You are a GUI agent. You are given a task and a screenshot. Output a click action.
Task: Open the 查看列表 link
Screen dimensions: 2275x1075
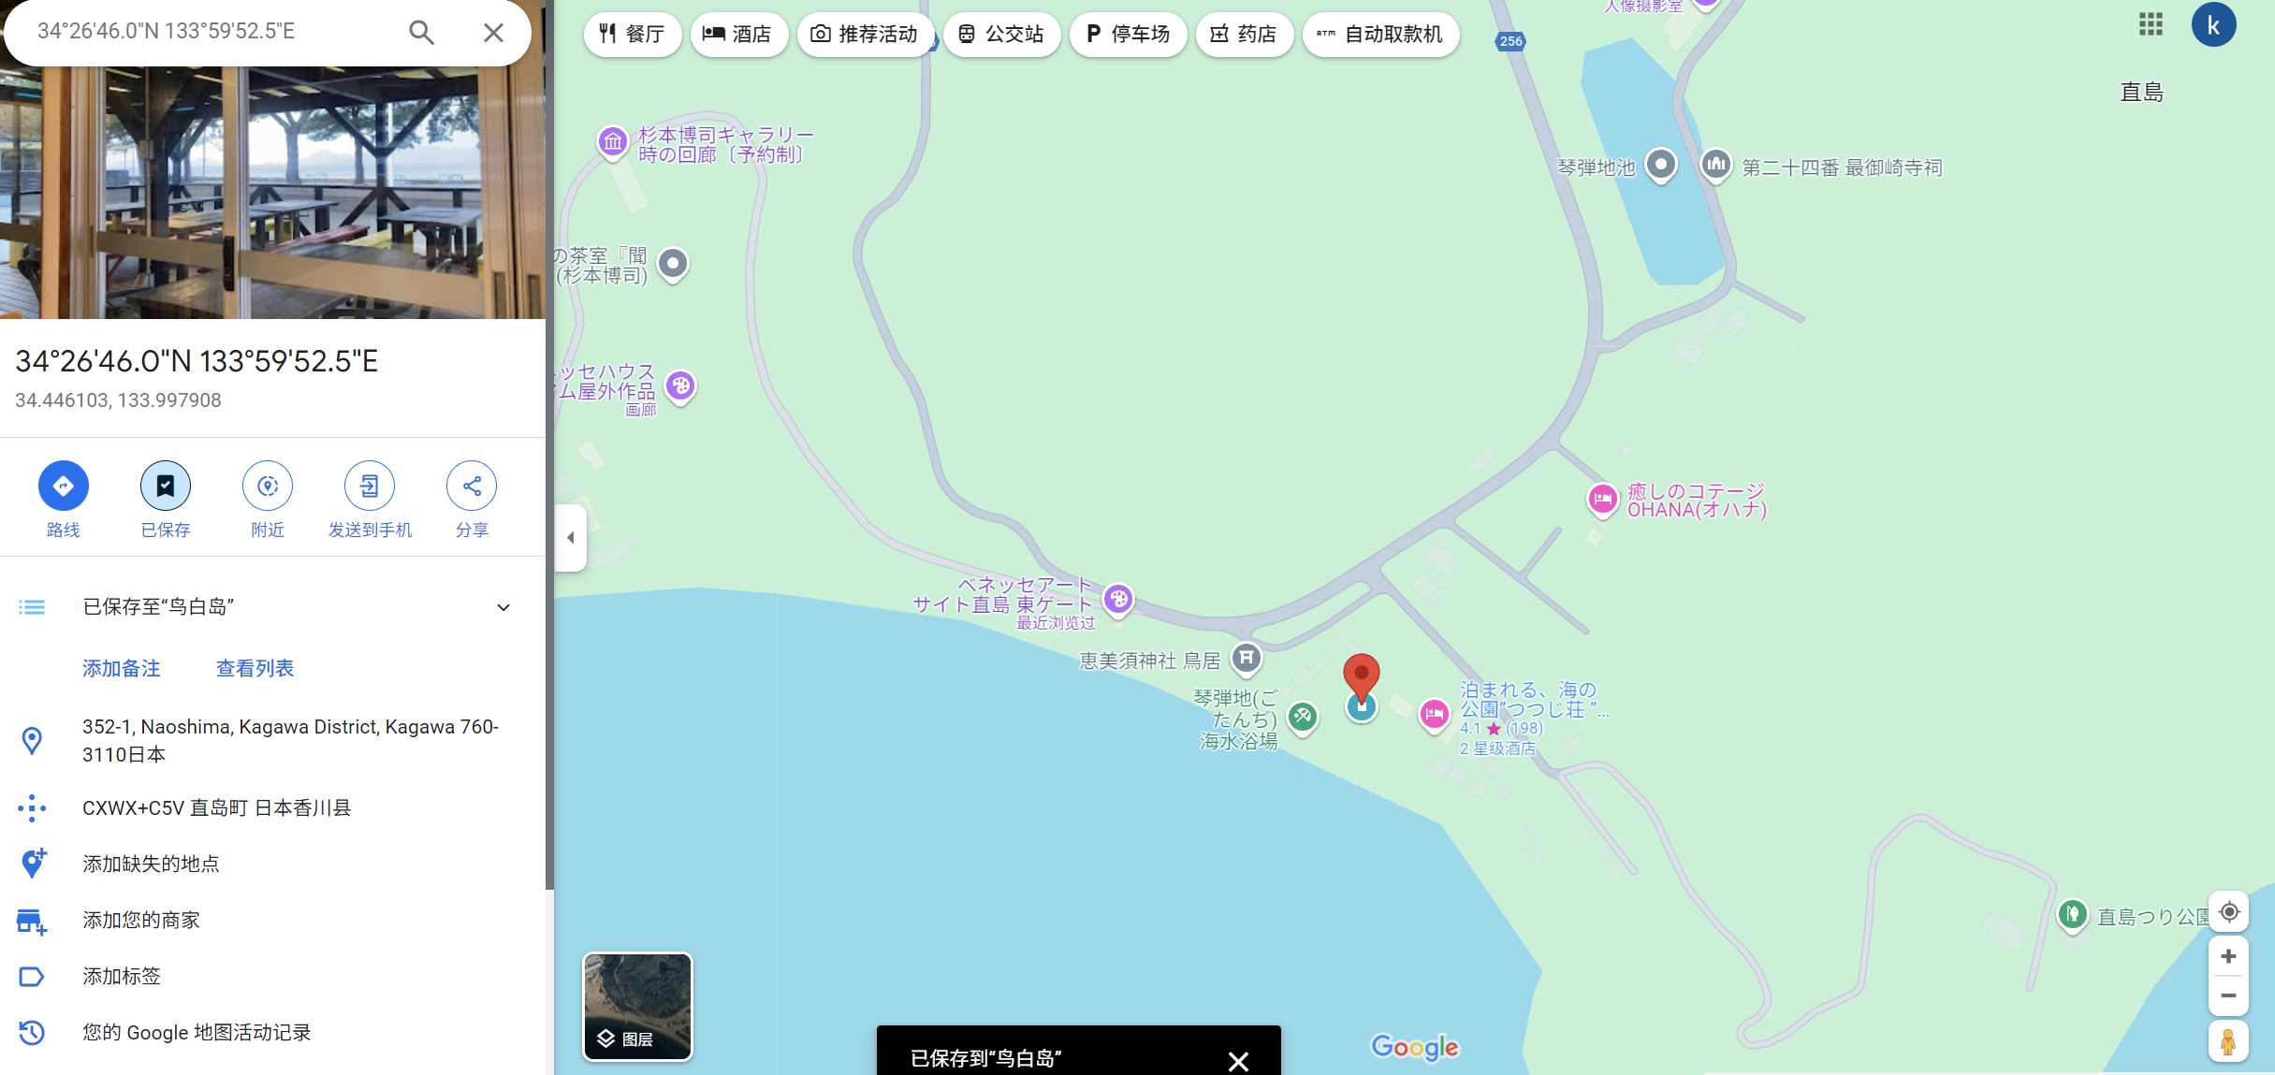pos(255,668)
